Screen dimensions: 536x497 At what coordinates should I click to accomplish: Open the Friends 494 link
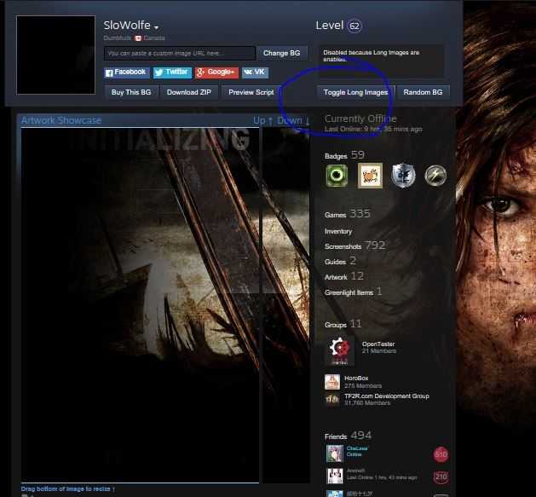(x=348, y=436)
